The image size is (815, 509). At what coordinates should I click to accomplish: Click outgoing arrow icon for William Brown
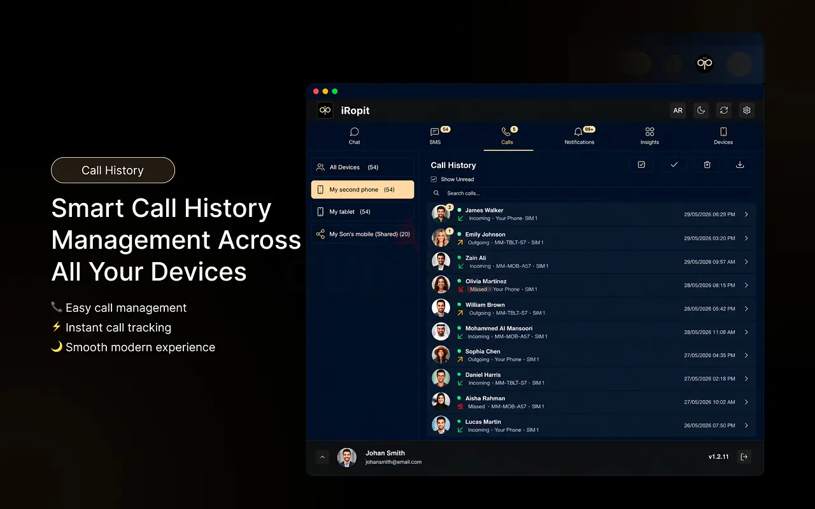pyautogui.click(x=460, y=313)
